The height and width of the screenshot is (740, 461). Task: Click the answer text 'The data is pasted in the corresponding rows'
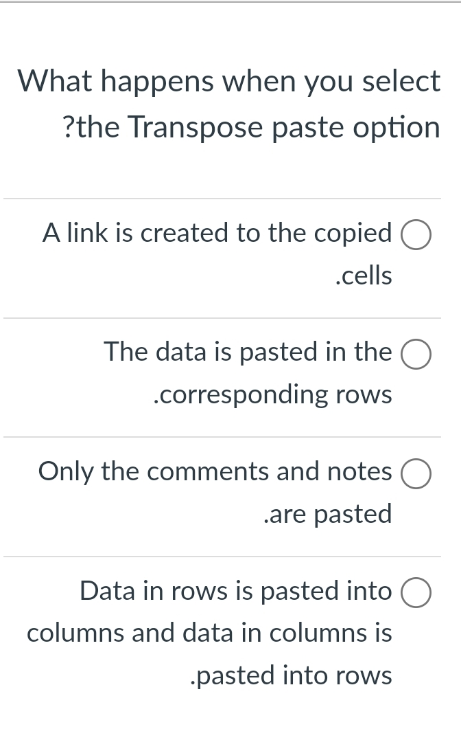click(248, 372)
